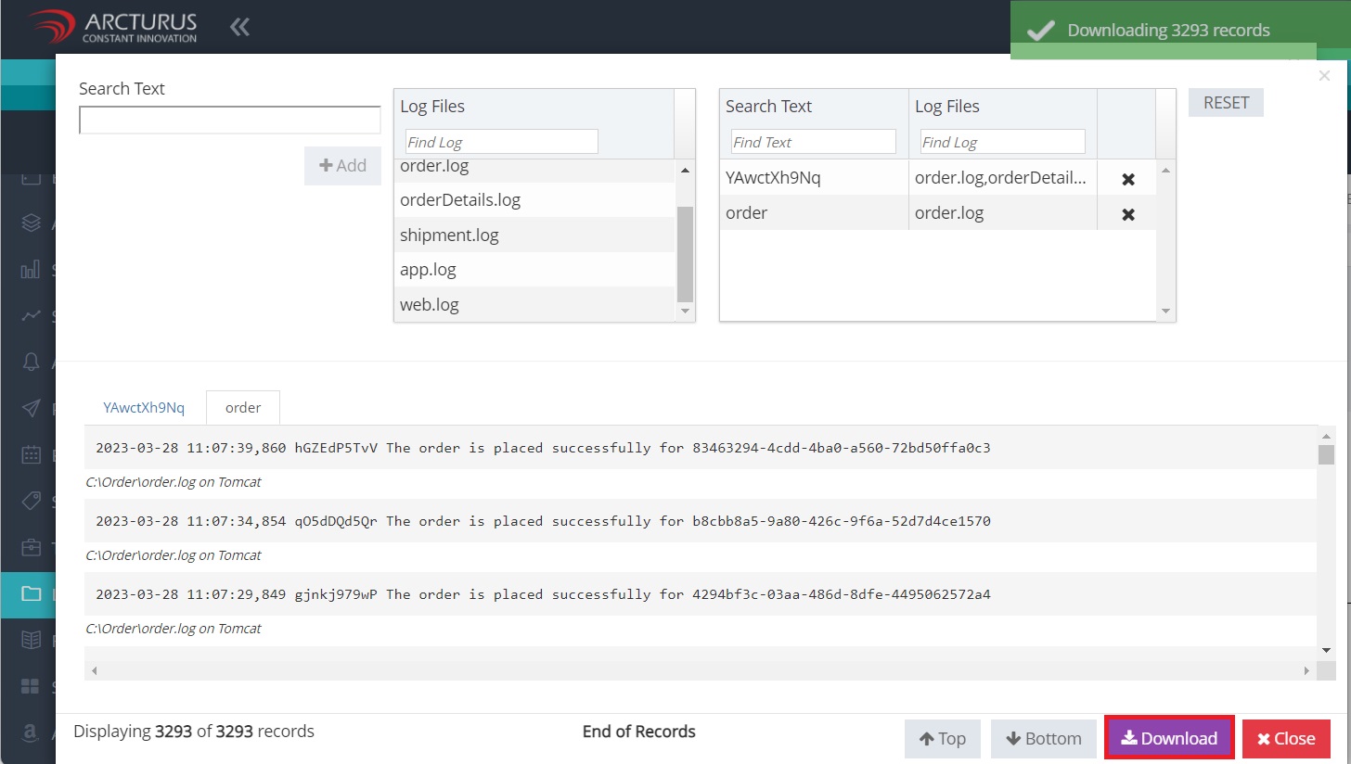This screenshot has height=764, width=1351.
Task: Click the Bottom button
Action: [x=1044, y=739]
